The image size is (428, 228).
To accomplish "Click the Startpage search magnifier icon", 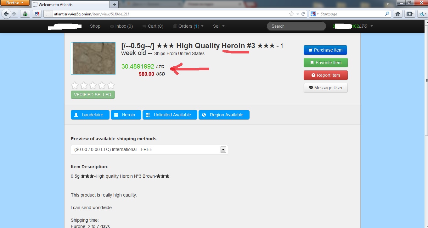I will pyautogui.click(x=387, y=14).
